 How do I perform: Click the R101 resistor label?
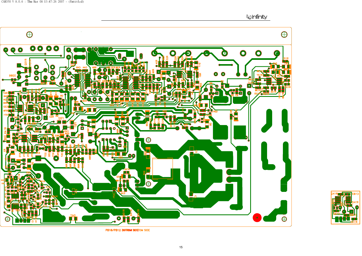click(x=127, y=169)
